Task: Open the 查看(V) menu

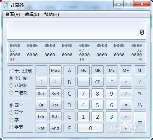Action: click(x=13, y=14)
